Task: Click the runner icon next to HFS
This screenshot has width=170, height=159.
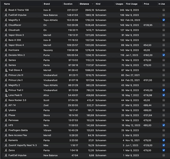Action: pos(6,125)
